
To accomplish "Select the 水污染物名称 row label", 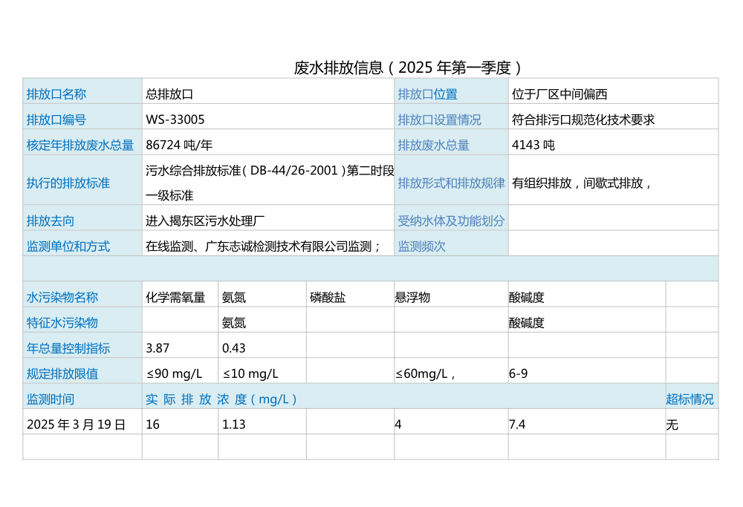I will [x=62, y=297].
